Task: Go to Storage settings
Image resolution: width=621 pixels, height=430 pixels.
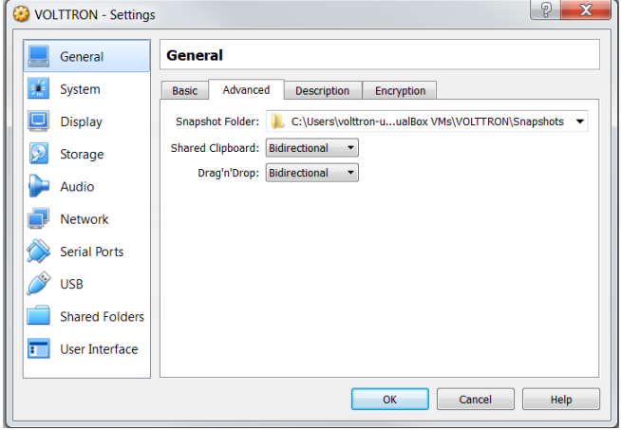Action: coord(86,154)
